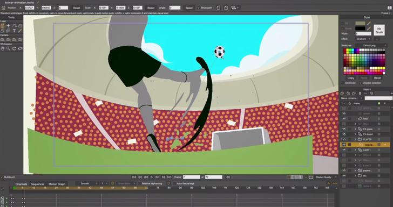This screenshot has height=207, width=393.
Task: Expand the PLAYER group layer
Action: (355, 139)
